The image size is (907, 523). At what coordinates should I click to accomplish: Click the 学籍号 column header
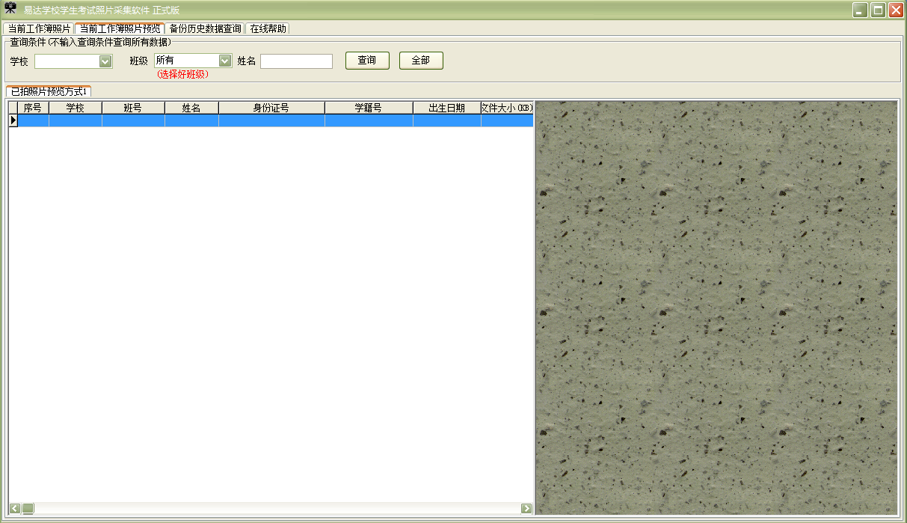coord(369,108)
